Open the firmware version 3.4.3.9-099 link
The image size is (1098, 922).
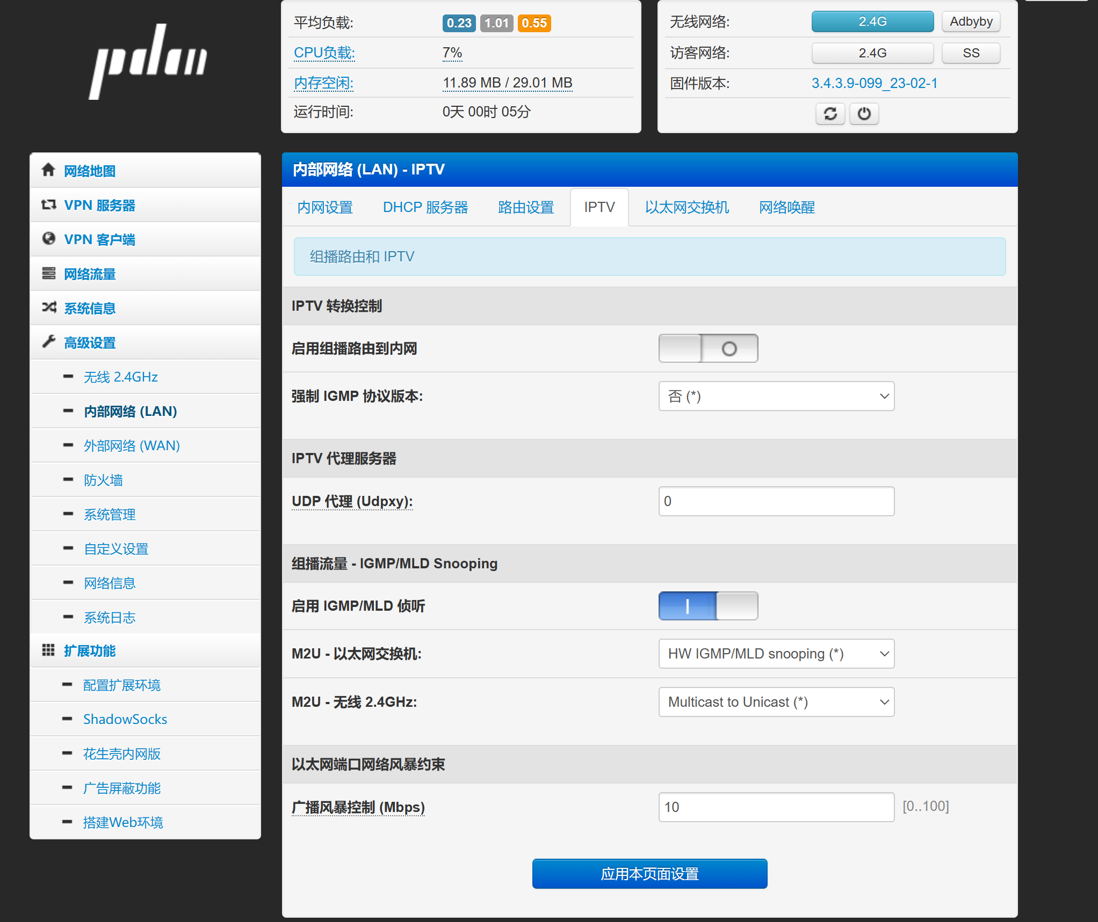[874, 83]
